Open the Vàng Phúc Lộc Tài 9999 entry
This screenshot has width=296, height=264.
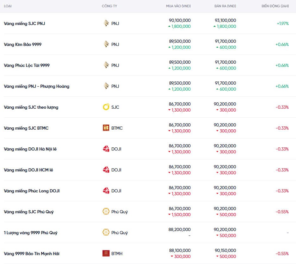[x=27, y=65]
